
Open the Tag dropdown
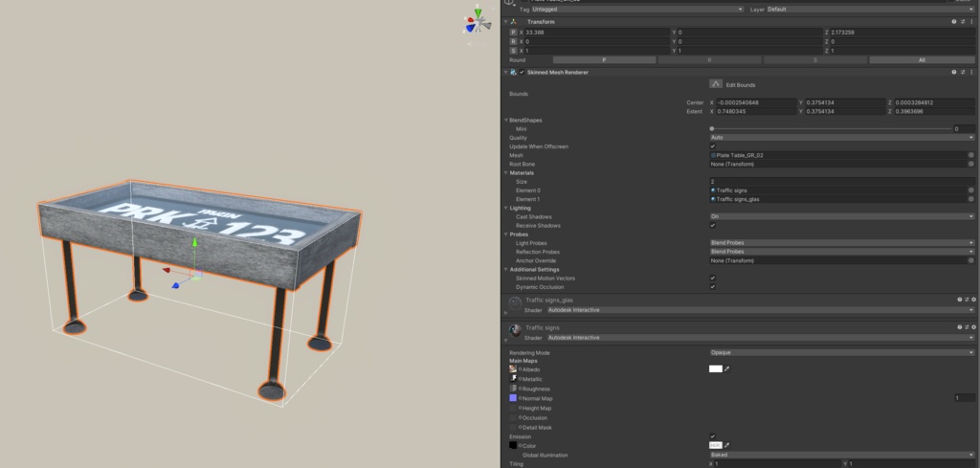tap(638, 10)
